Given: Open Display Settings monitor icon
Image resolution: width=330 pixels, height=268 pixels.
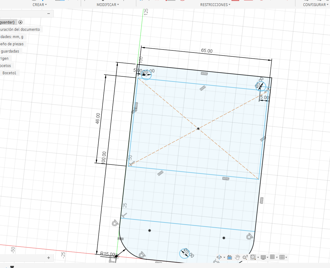Looking at the screenshot, I should [x=263, y=257].
